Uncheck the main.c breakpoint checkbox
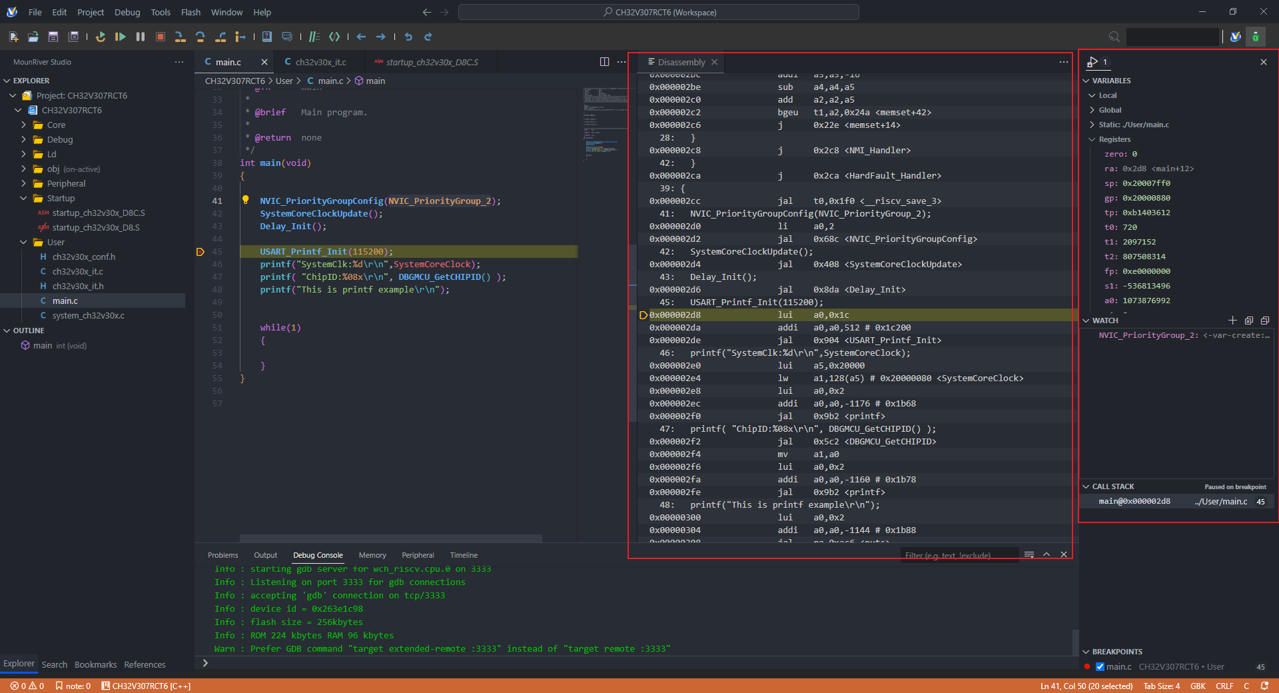This screenshot has width=1279, height=693. [1100, 666]
